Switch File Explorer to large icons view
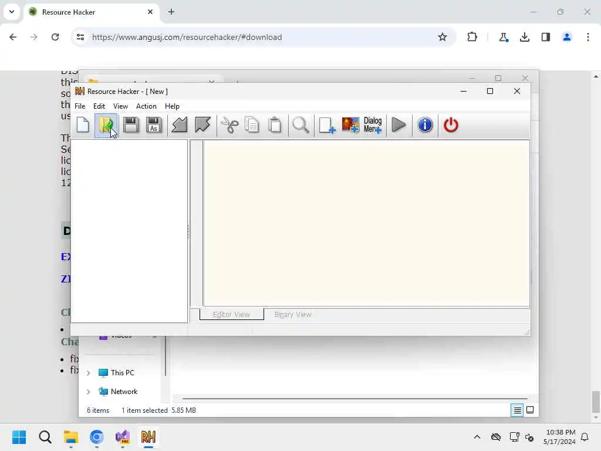The image size is (601, 451). pyautogui.click(x=530, y=410)
